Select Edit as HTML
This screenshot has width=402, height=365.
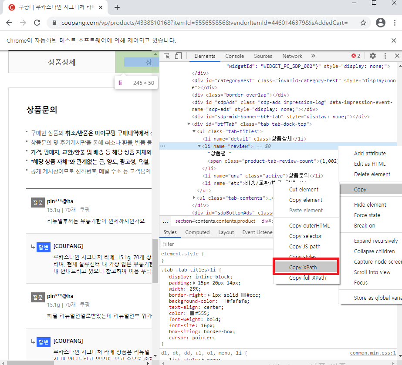click(x=370, y=164)
